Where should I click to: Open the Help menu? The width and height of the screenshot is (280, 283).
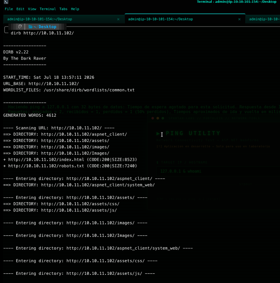75,9
